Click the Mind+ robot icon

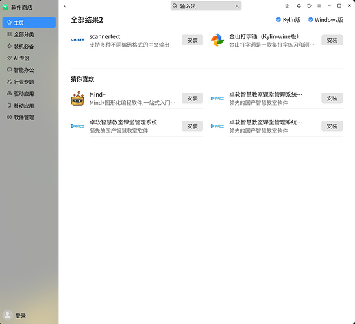78,98
